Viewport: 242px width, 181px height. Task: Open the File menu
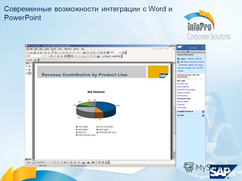point(31,49)
